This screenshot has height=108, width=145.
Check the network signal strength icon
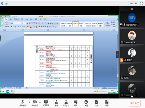click(6, 3)
